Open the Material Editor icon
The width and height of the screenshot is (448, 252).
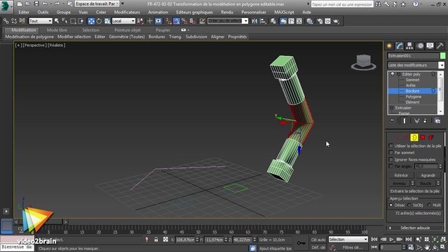point(309,21)
